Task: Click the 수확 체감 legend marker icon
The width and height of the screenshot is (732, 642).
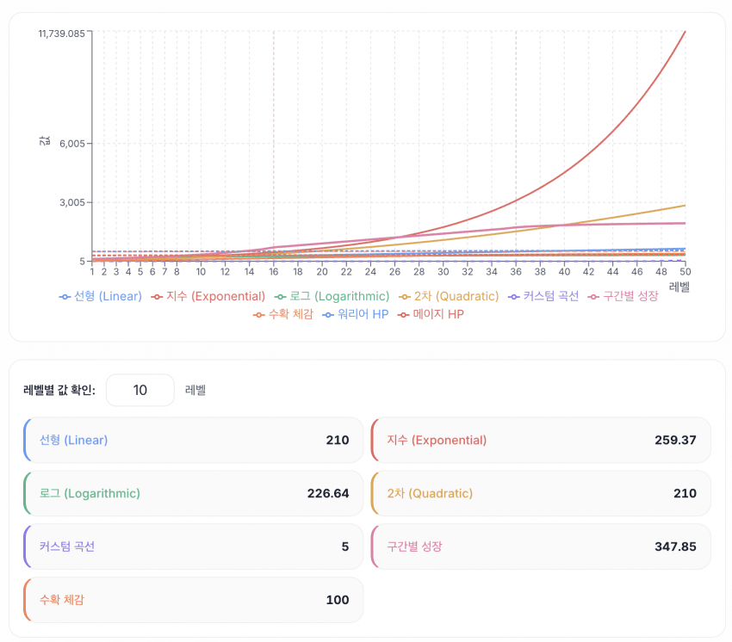Action: tap(258, 315)
